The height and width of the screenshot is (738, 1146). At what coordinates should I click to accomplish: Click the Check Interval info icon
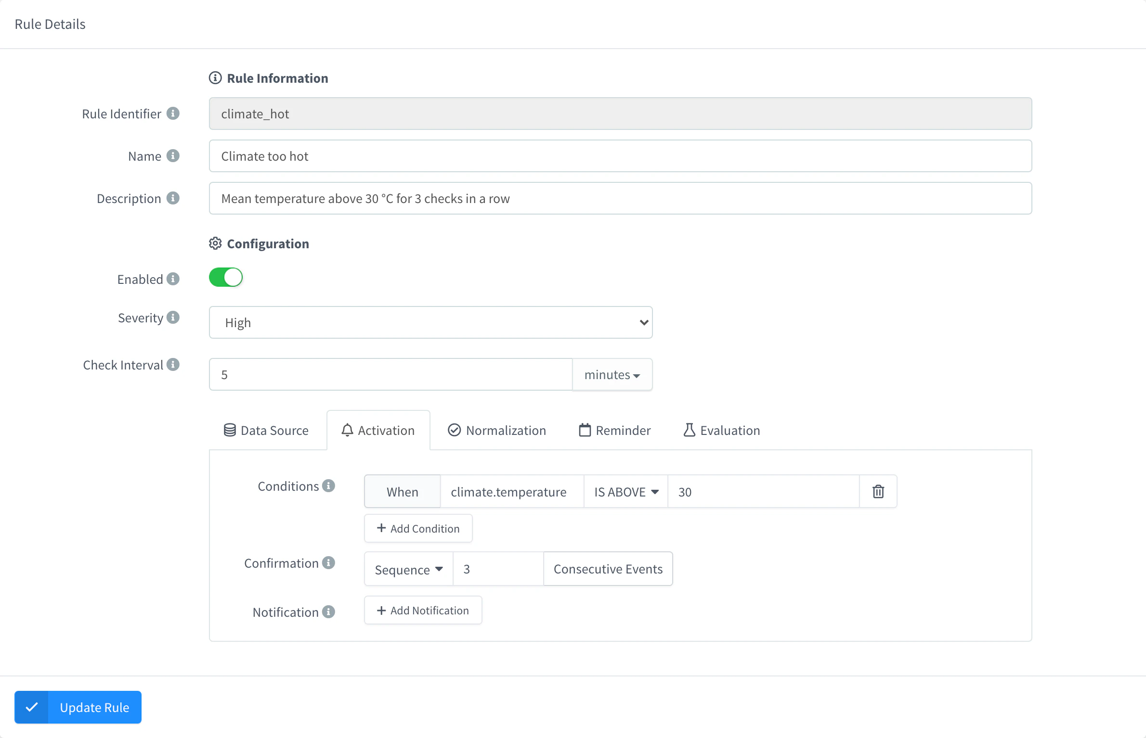173,365
